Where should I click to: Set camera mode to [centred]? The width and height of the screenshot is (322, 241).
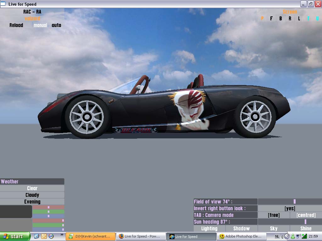(x=306, y=215)
